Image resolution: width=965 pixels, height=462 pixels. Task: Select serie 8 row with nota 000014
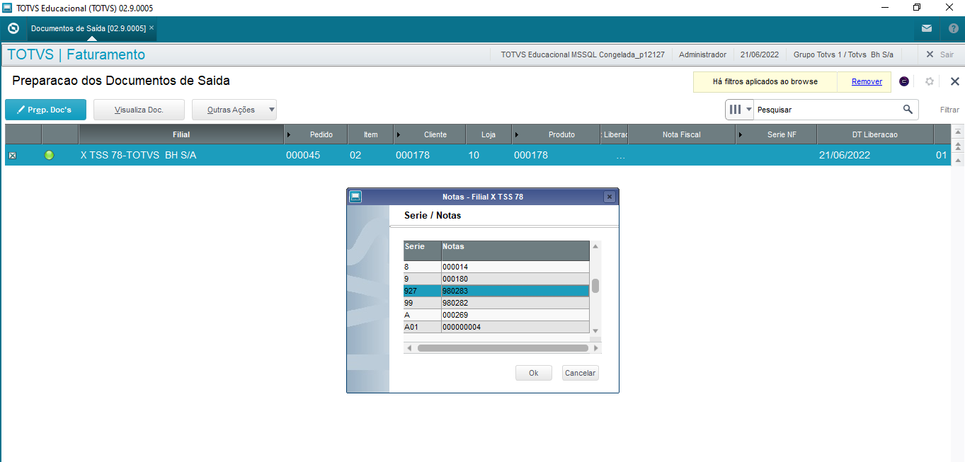(496, 267)
